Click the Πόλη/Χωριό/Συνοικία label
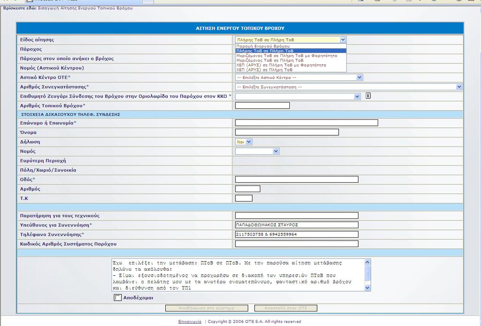481x326 pixels. pyautogui.click(x=48, y=170)
